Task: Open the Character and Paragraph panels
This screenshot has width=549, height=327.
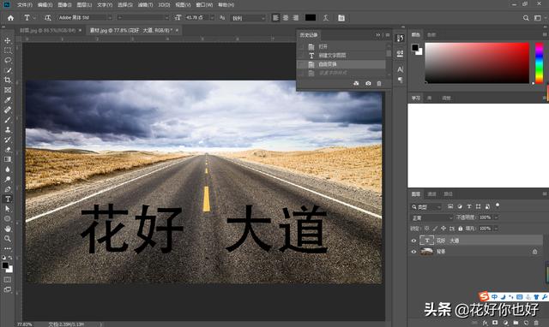Action: point(341,17)
